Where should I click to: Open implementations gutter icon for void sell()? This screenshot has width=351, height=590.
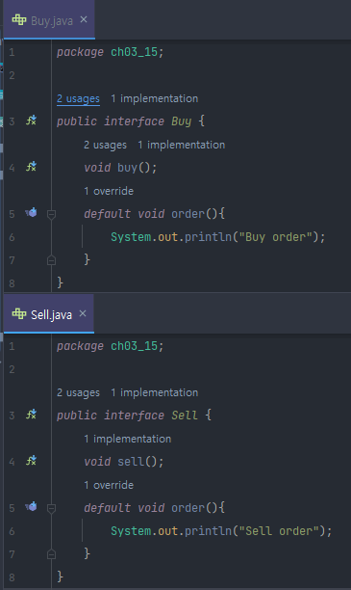coord(31,460)
